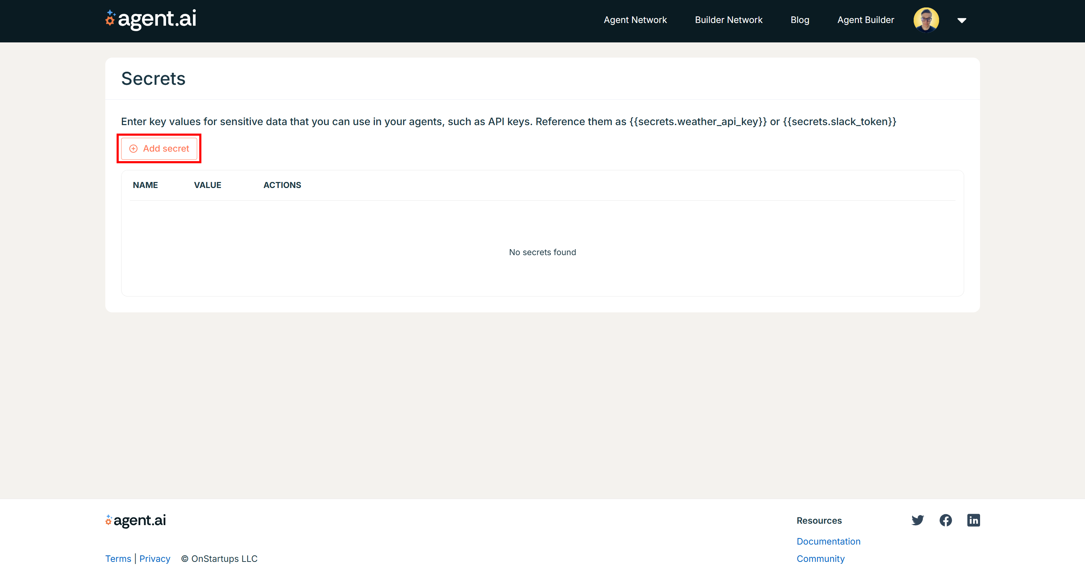Viewport: 1085px width, 576px height.
Task: Open the Terms link
Action: (x=118, y=558)
